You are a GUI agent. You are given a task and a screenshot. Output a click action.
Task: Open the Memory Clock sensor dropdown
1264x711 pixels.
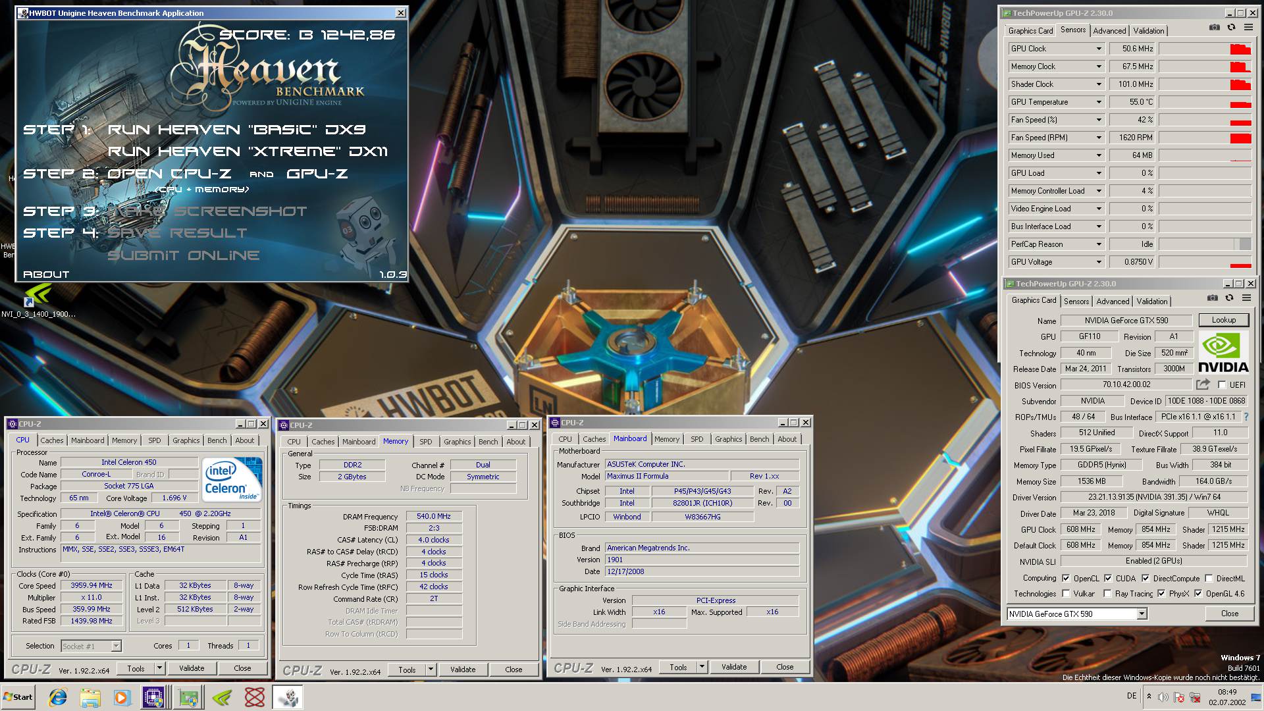pyautogui.click(x=1098, y=66)
